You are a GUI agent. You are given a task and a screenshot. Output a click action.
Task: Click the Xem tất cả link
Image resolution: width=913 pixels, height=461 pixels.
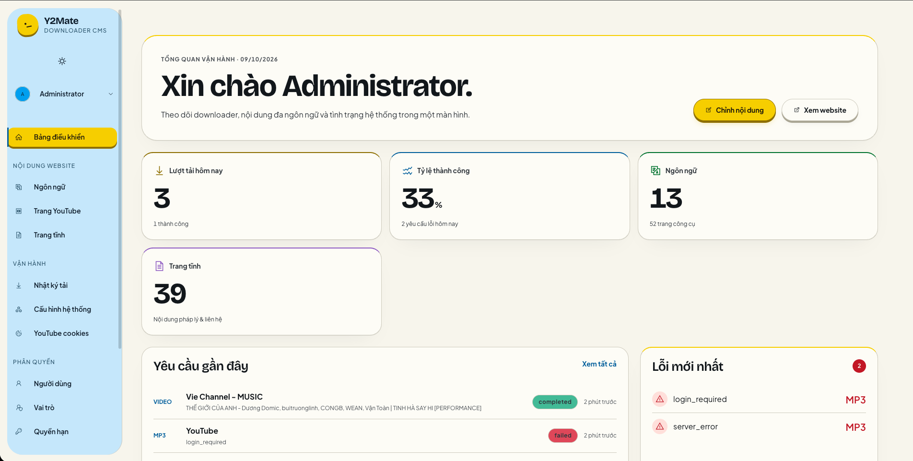click(599, 364)
